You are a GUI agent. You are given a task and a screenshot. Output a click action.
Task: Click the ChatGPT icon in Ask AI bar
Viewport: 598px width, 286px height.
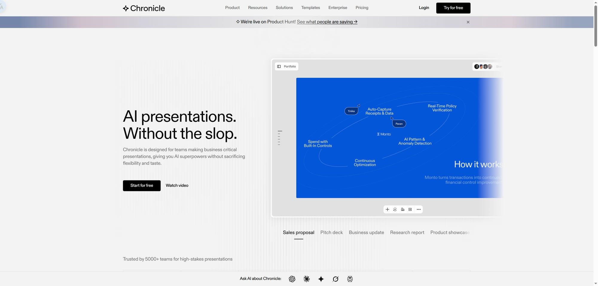(292, 279)
